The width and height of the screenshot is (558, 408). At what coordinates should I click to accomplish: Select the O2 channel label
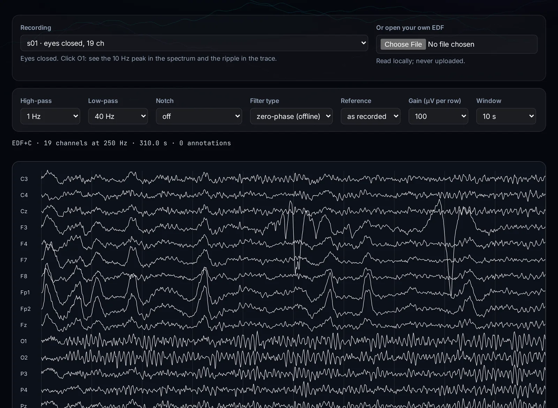[x=24, y=357]
